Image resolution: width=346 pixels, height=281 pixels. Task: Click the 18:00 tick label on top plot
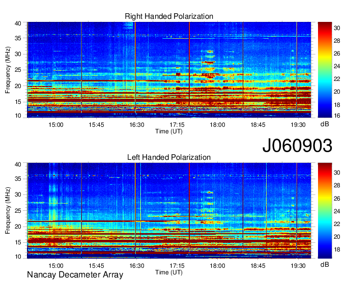217,125
